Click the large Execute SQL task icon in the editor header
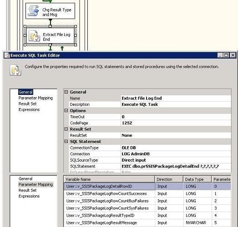This screenshot has width=238, height=227. click(15, 70)
